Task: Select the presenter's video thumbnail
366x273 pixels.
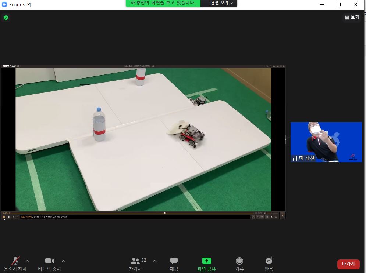Action: coord(326,142)
